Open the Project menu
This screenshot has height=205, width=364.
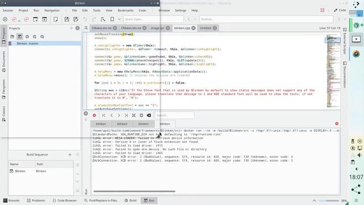click(23, 10)
